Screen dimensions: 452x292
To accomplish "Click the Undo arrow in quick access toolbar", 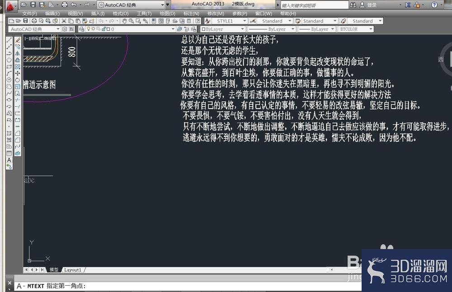I will [x=74, y=5].
